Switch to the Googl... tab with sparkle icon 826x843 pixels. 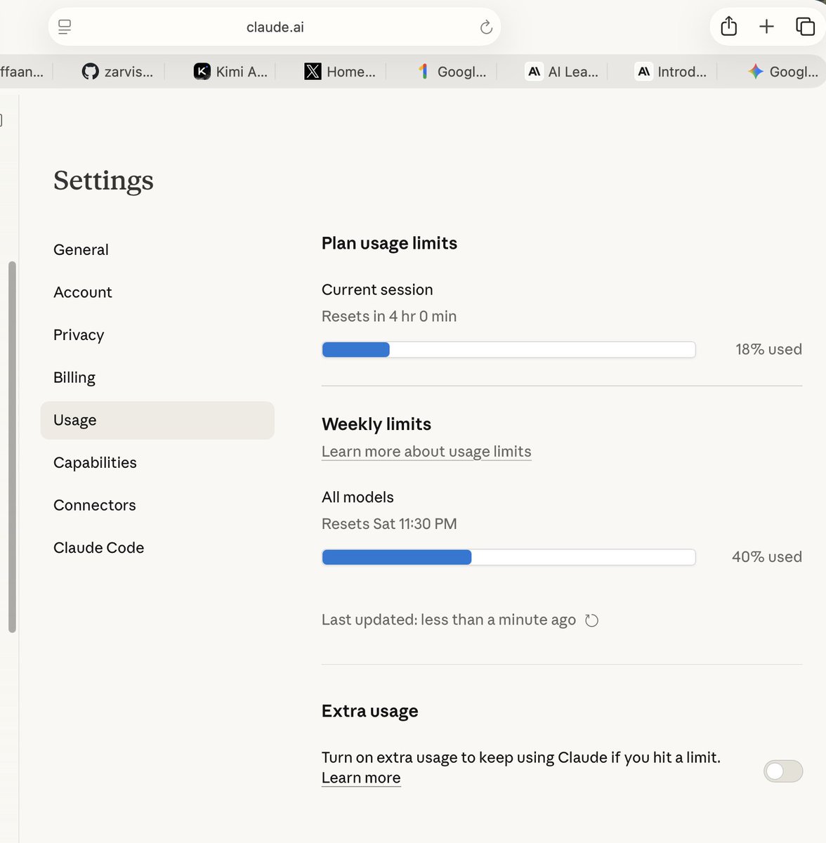click(x=783, y=72)
